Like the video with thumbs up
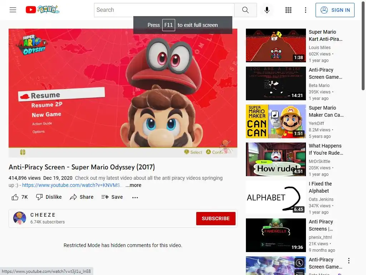The image size is (366, 275). coord(20,197)
